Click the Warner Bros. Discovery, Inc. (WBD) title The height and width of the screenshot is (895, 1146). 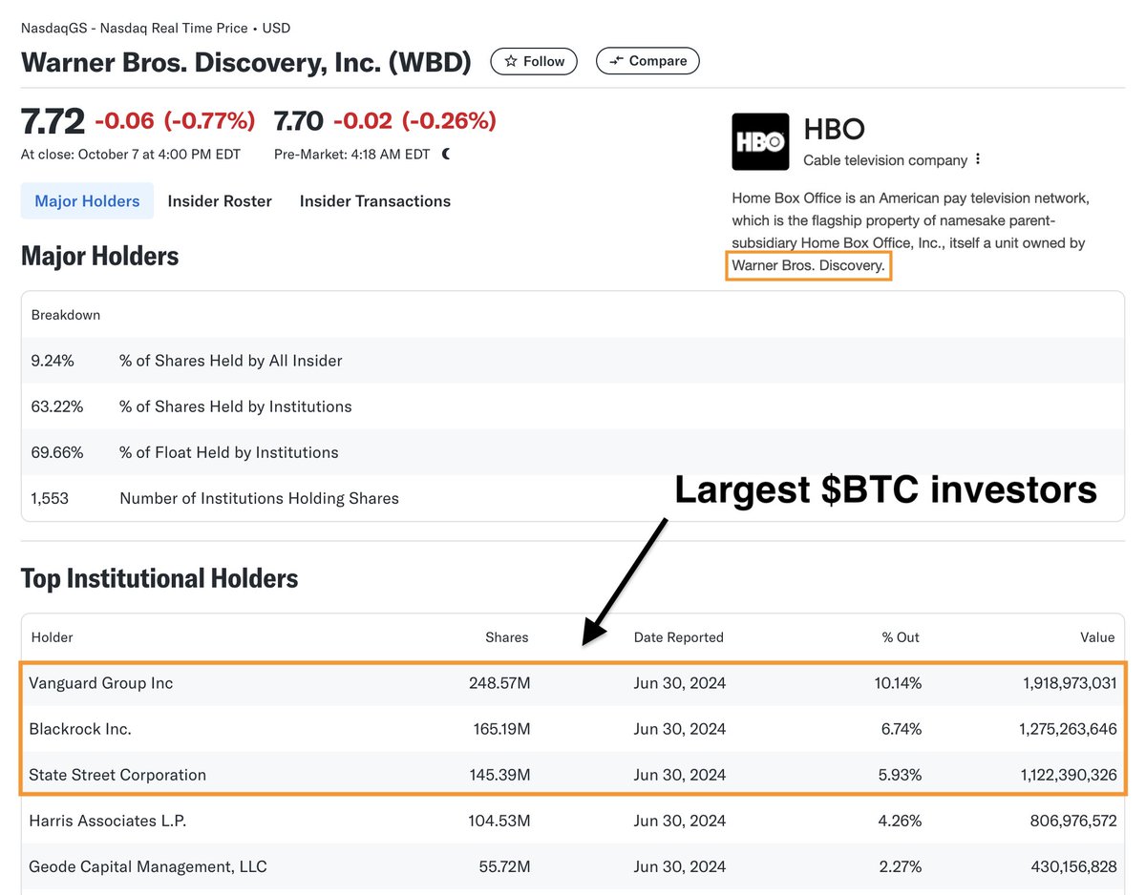(246, 62)
